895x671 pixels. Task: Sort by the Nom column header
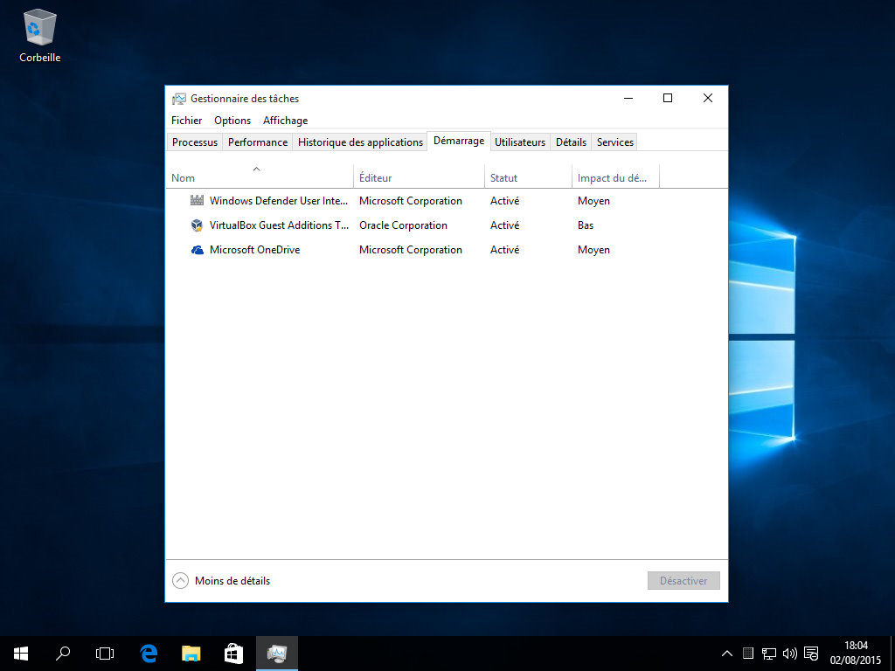[x=184, y=178]
